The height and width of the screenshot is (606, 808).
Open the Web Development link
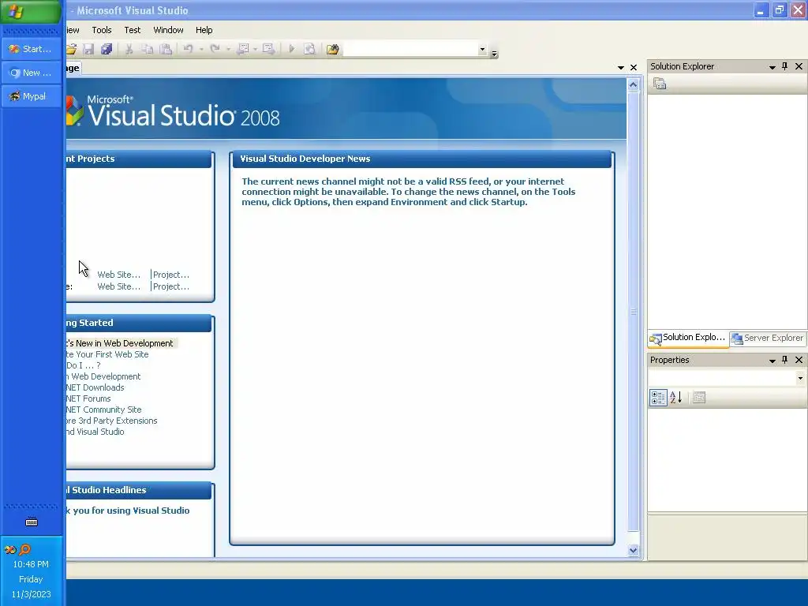(103, 376)
